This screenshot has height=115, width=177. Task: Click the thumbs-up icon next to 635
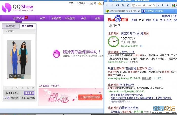[x=154, y=78]
